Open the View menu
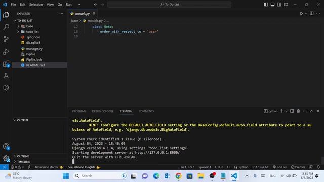 click(x=50, y=5)
